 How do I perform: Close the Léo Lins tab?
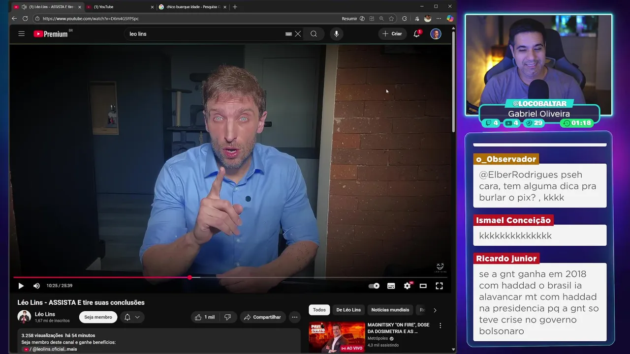[80, 7]
